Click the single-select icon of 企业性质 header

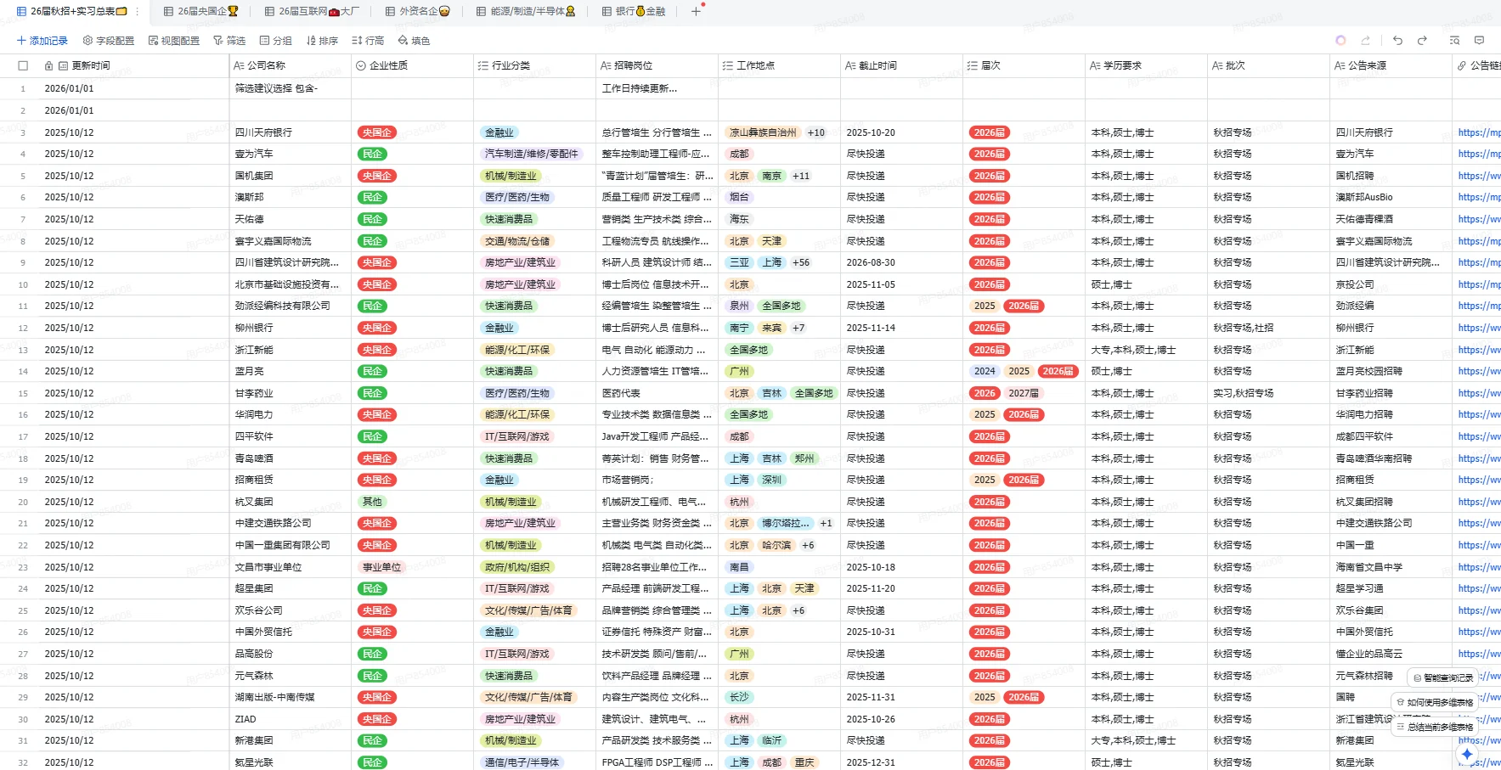click(x=361, y=65)
